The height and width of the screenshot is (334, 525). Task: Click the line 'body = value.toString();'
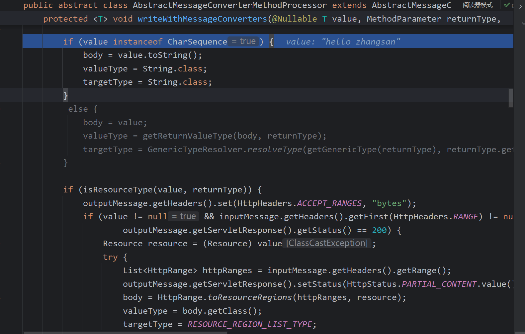click(142, 55)
